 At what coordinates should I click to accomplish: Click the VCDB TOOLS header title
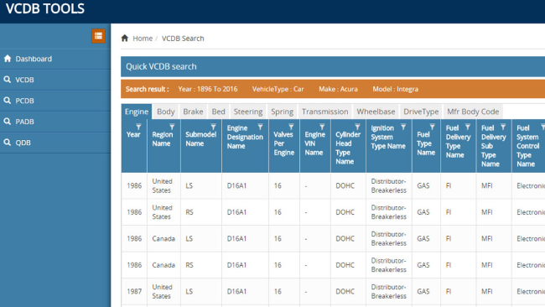click(x=45, y=8)
